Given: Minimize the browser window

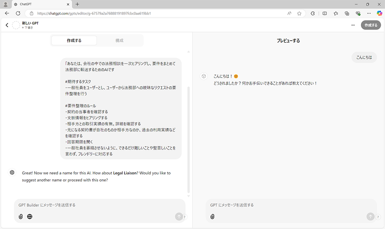Looking at the screenshot, I should click(356, 4).
